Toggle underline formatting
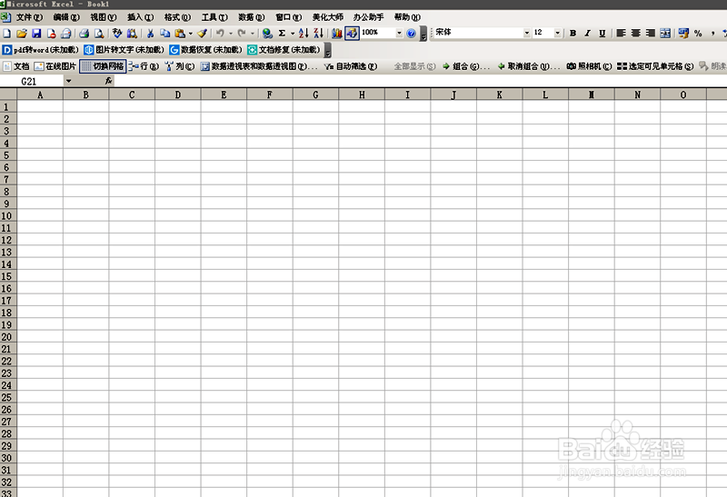The height and width of the screenshot is (497, 727). tap(603, 34)
